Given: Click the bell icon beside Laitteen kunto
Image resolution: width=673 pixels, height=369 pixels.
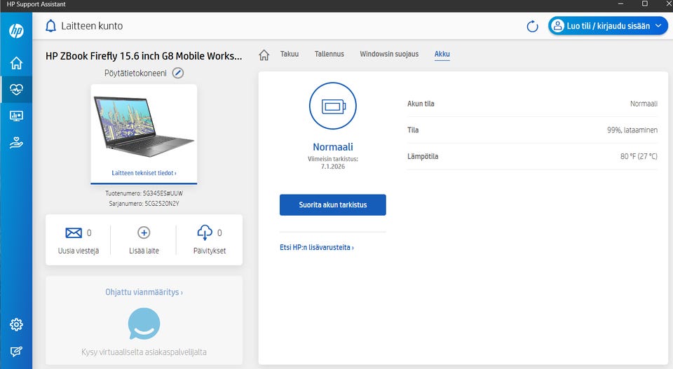Looking at the screenshot, I should point(50,26).
